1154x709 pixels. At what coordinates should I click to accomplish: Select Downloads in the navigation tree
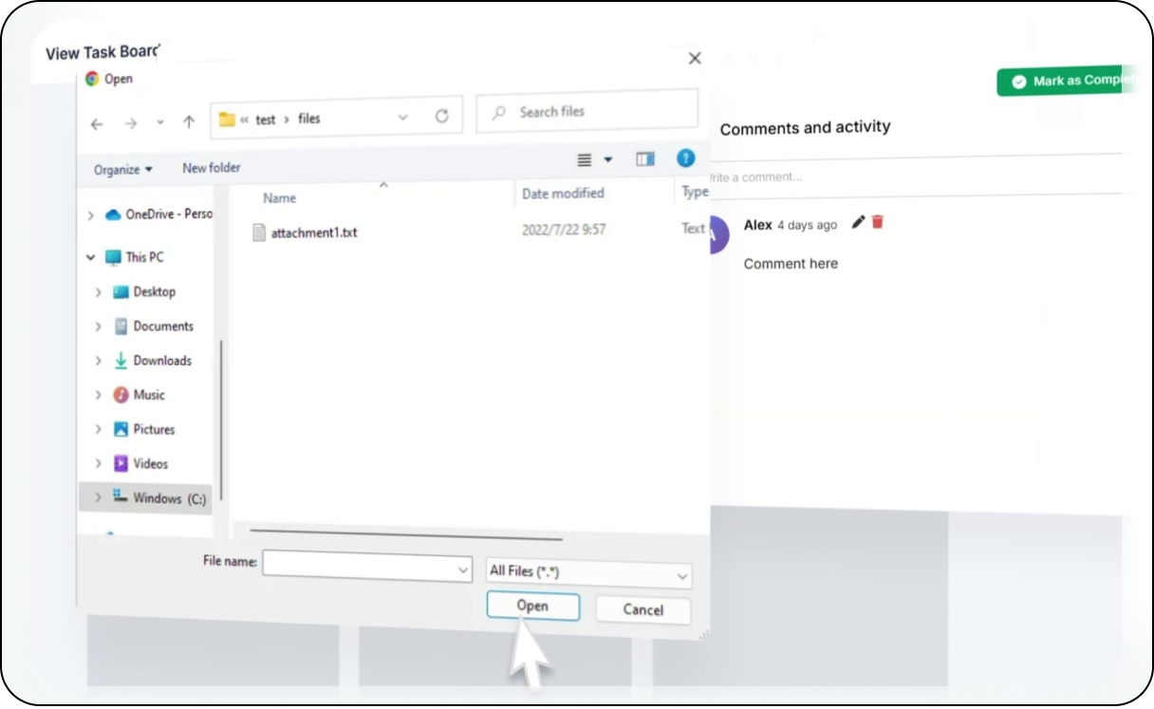pyautogui.click(x=161, y=361)
